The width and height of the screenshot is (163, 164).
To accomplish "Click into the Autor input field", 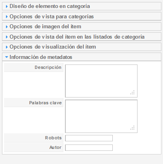I will pos(89,148).
